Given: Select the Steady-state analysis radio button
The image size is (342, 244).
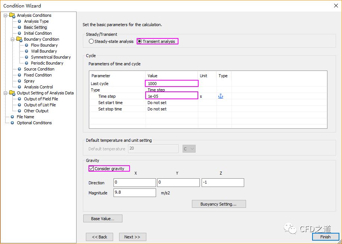Looking at the screenshot, I should (x=91, y=41).
